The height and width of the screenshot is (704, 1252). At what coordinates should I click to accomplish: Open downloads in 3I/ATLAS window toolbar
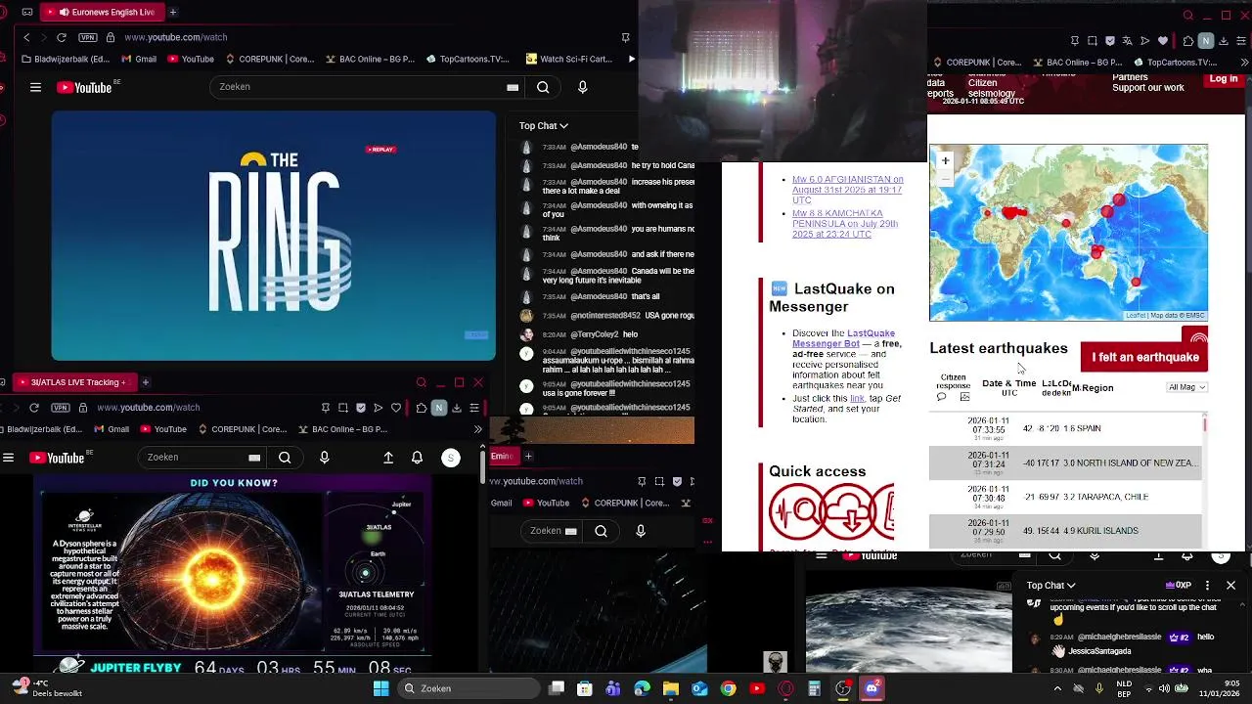tap(457, 408)
